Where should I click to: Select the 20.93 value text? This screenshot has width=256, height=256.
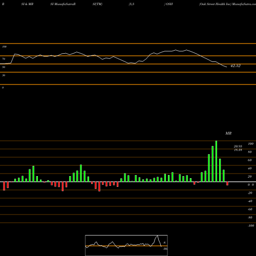(x=238, y=146)
